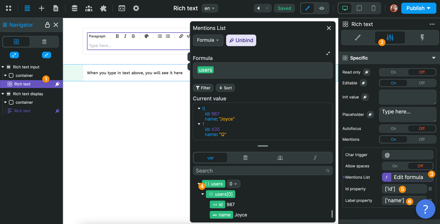Enable Allow spaces On
This screenshot has height=224, width=440.
click(395, 166)
